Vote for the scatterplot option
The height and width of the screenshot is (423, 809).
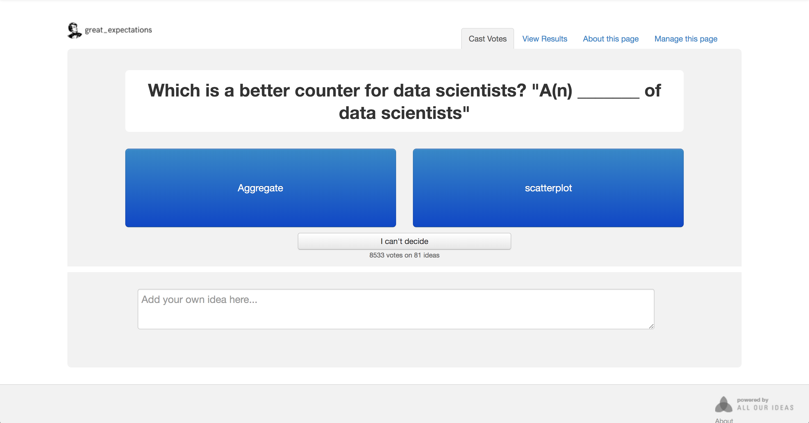(548, 188)
